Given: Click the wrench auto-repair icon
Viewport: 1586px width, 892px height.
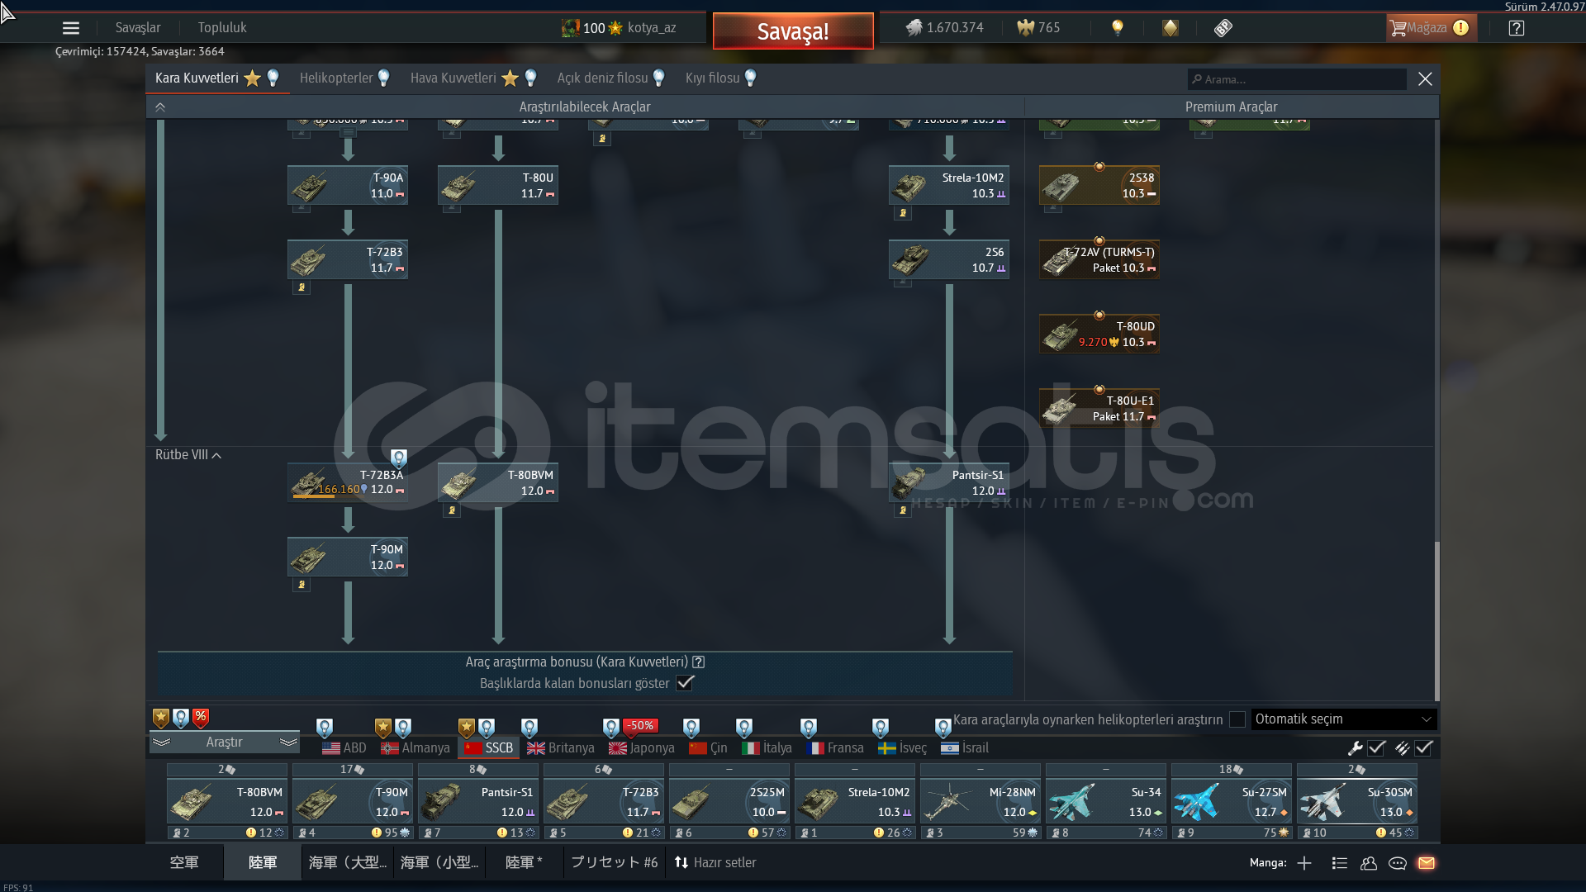Looking at the screenshot, I should coord(1355,747).
